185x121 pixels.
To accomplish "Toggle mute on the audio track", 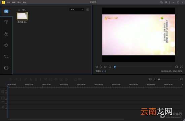I will pyautogui.click(x=6, y=106).
